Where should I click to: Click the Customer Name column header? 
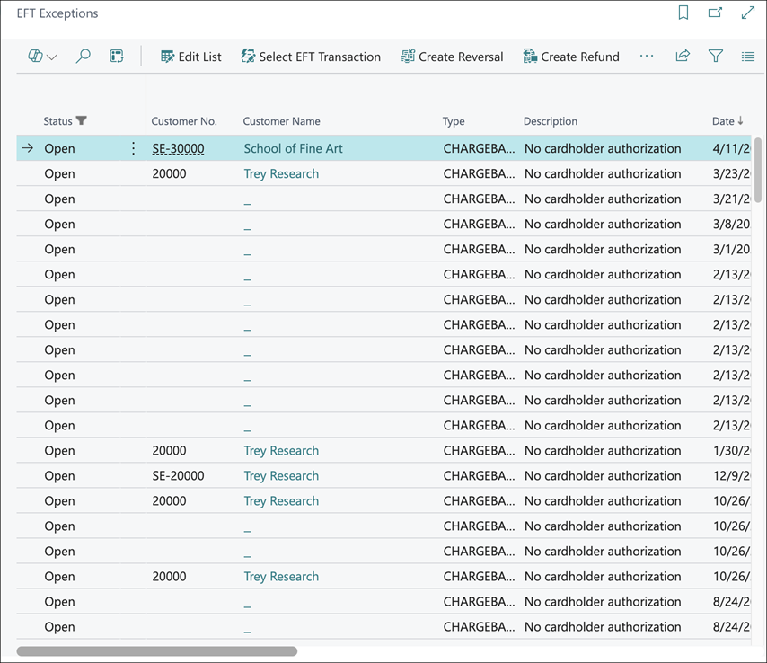282,121
